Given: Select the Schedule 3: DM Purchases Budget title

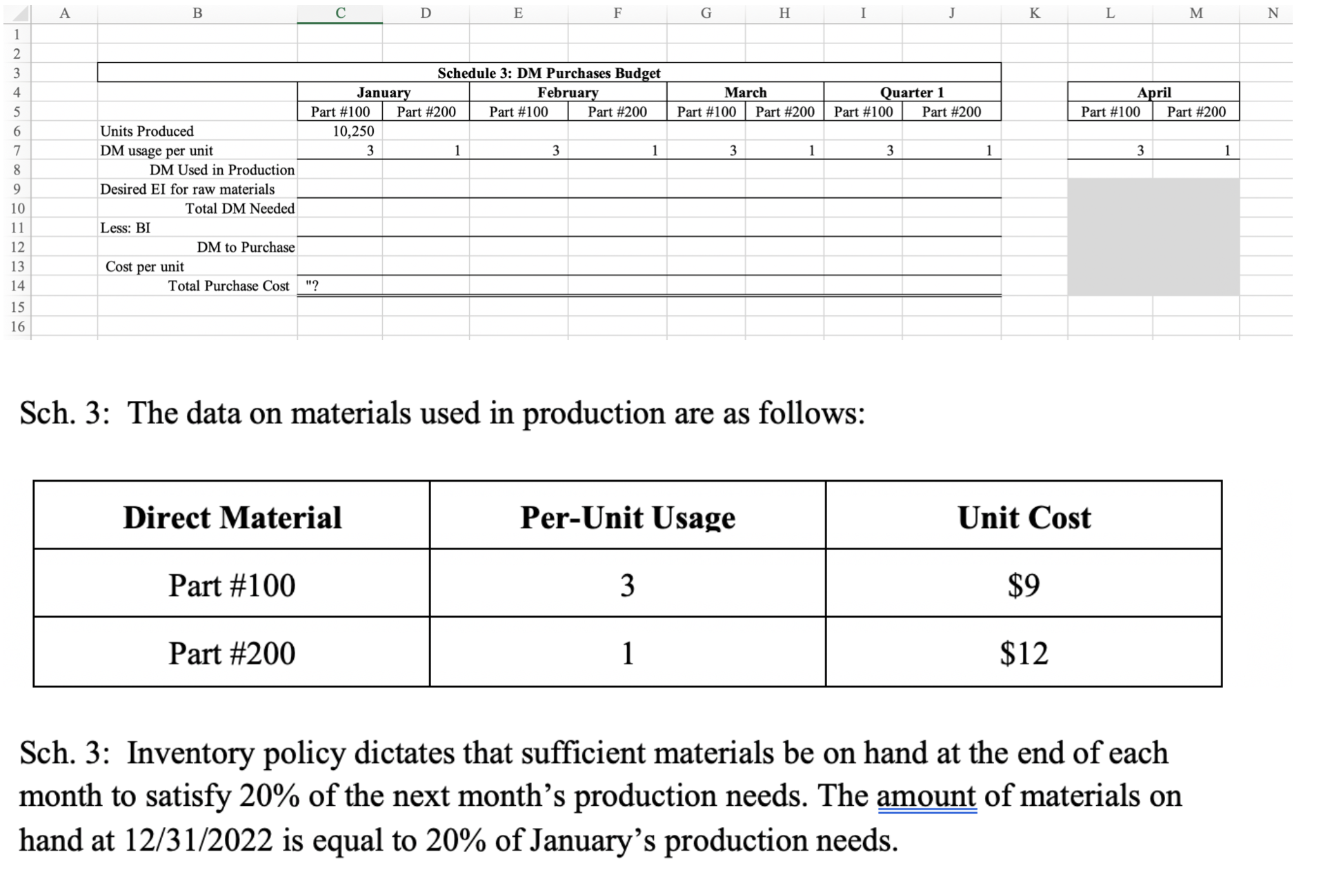Looking at the screenshot, I should click(x=548, y=73).
